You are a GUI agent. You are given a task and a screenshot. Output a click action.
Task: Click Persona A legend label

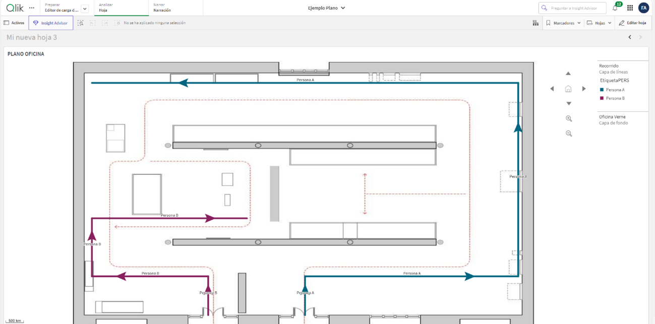pyautogui.click(x=615, y=90)
